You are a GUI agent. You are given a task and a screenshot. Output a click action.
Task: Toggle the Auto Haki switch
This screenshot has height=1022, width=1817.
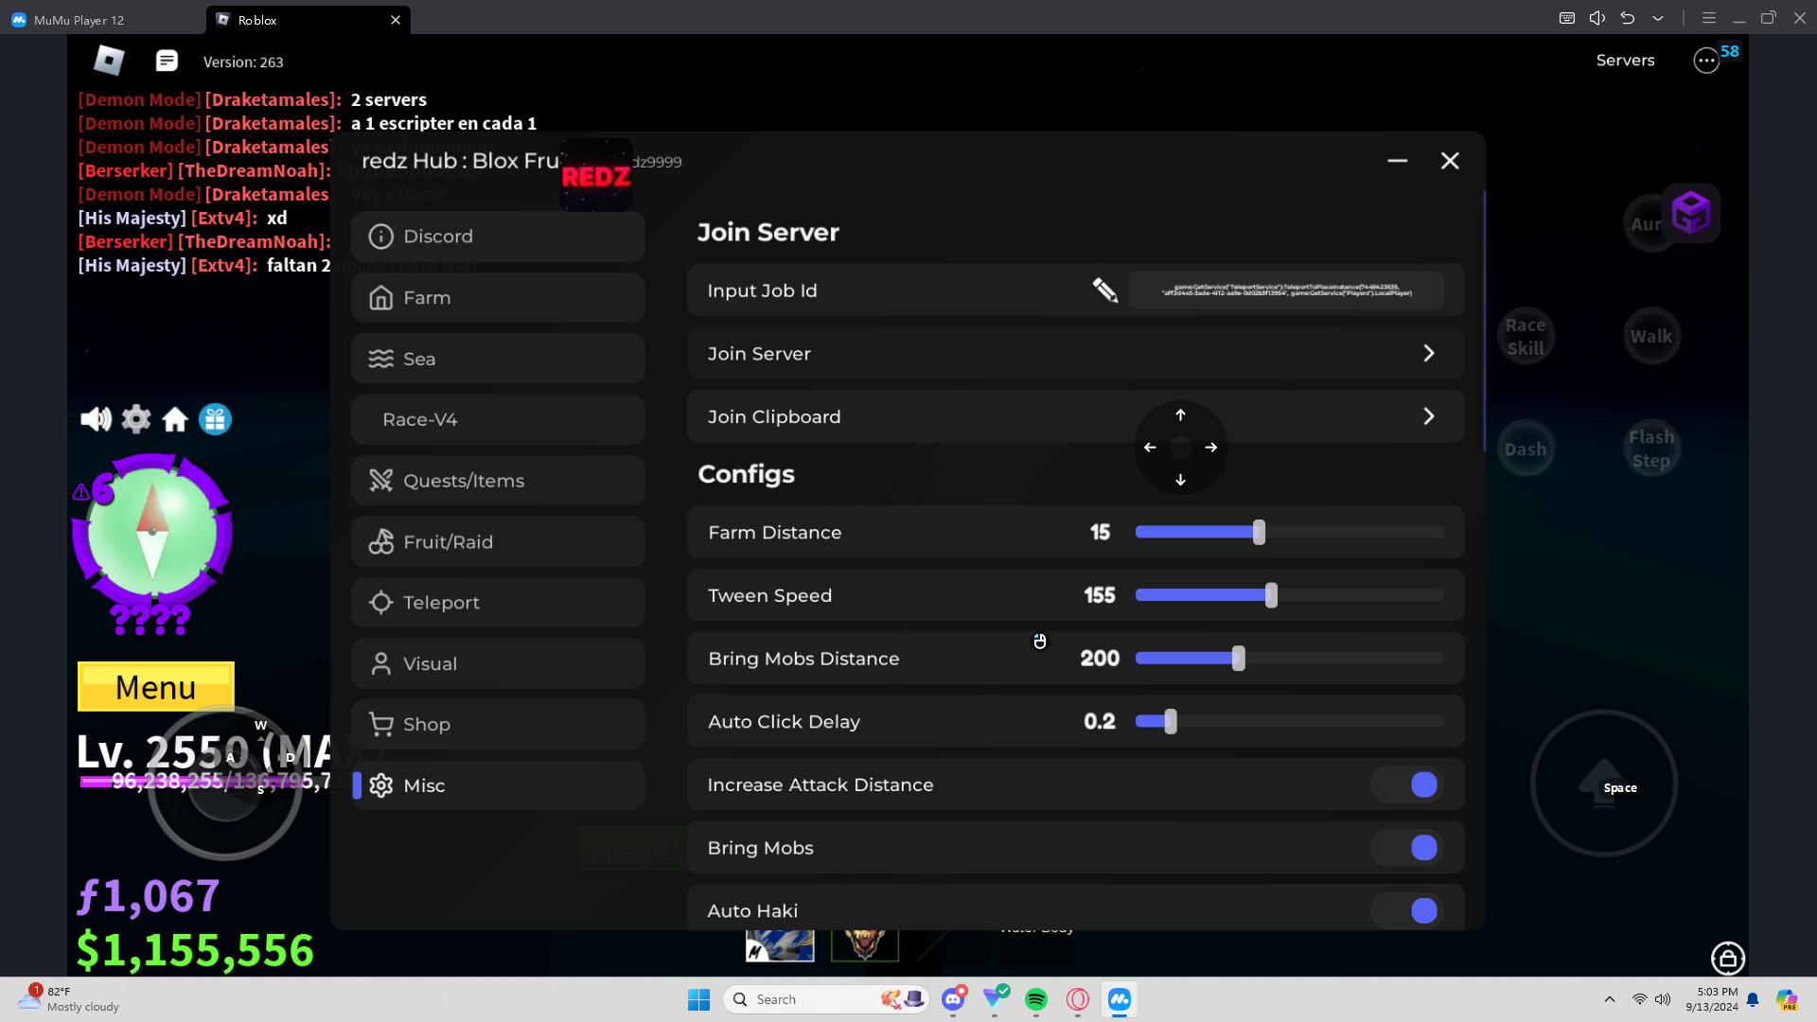point(1407,910)
